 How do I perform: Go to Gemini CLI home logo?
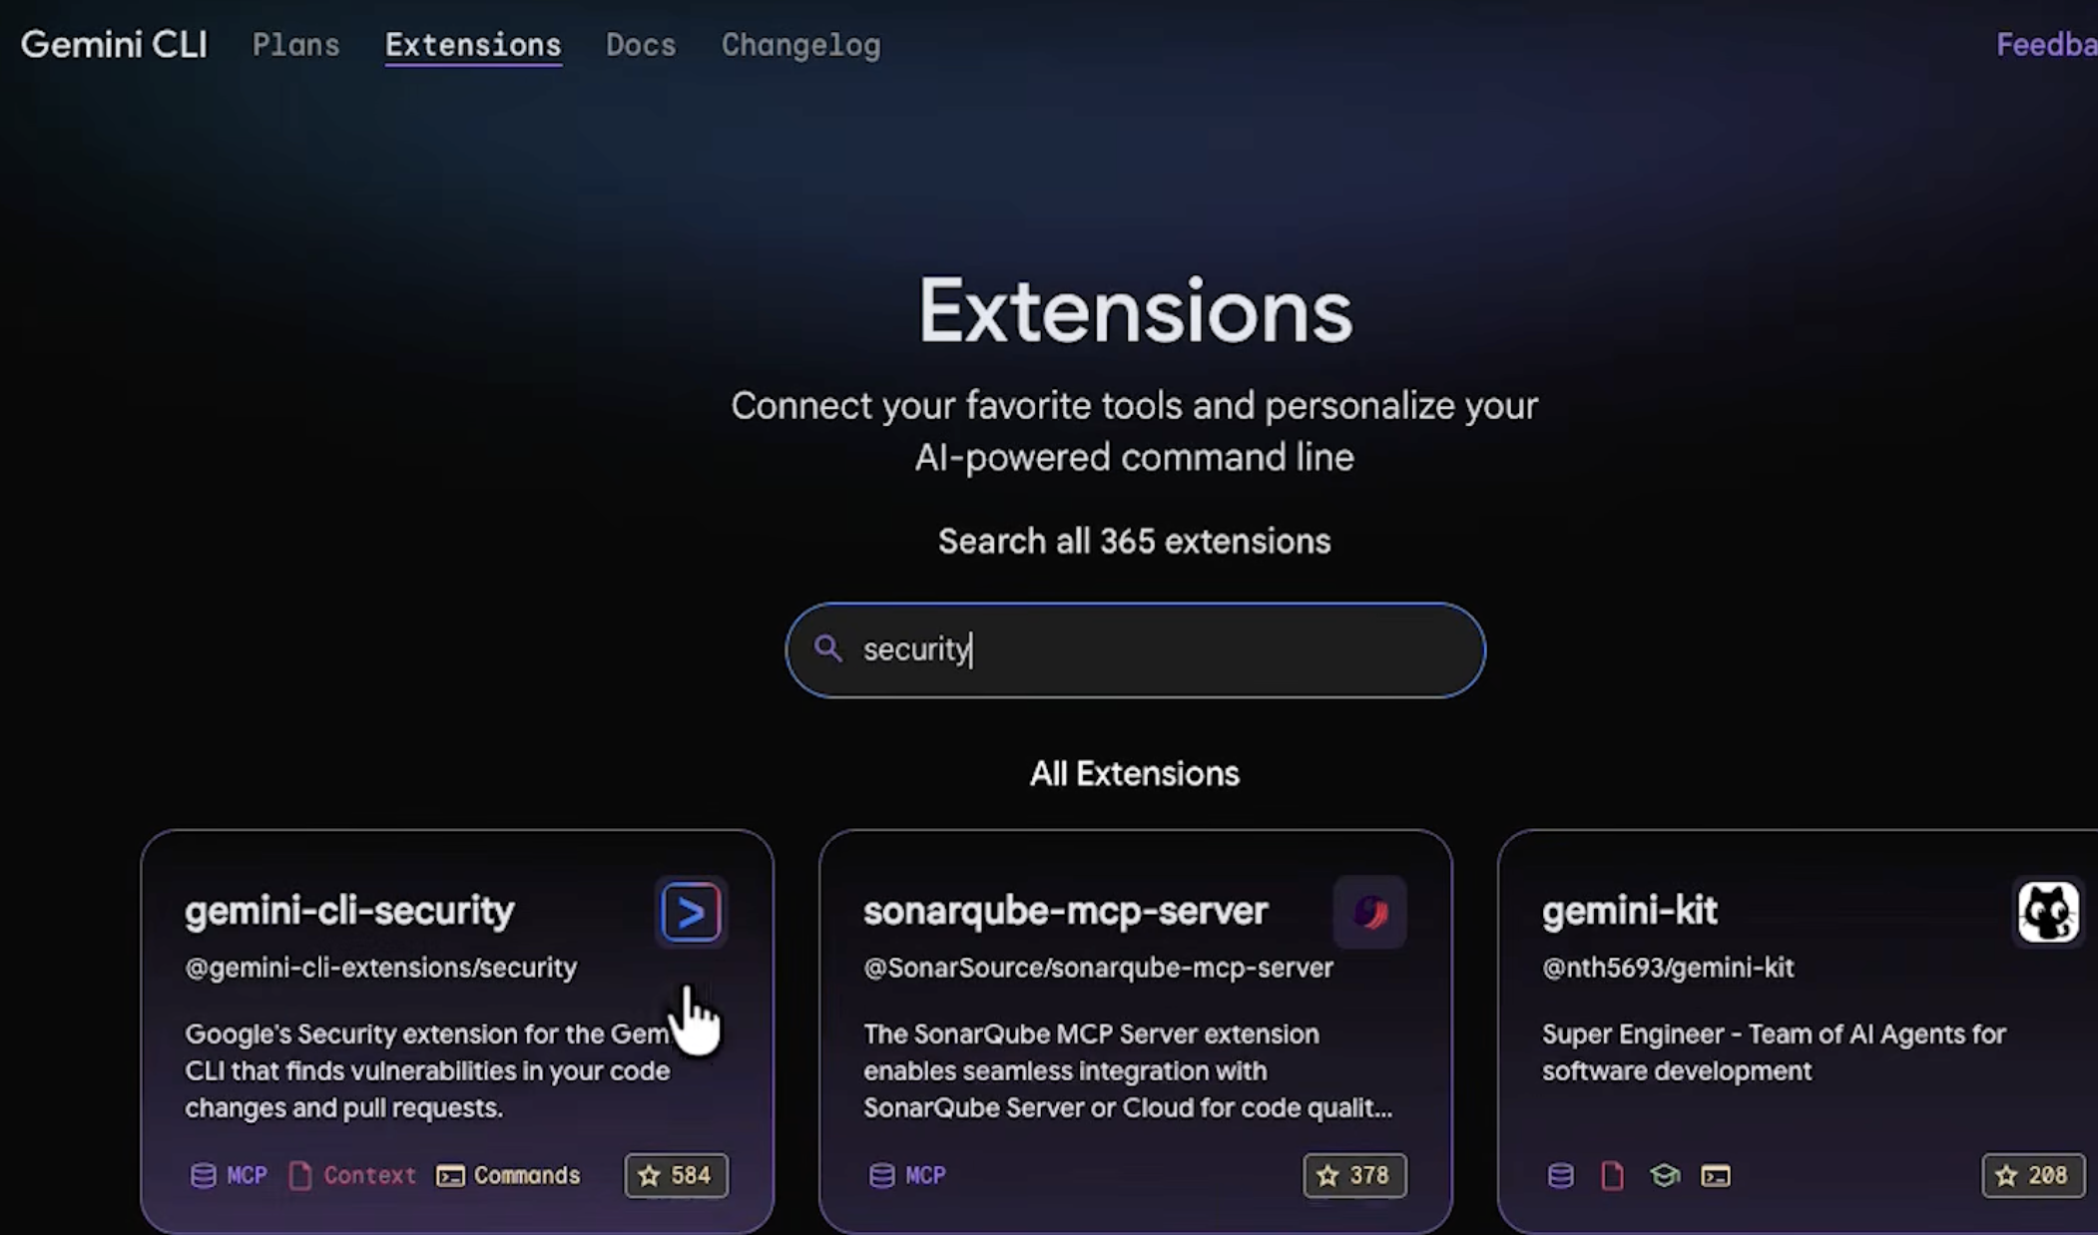point(114,45)
